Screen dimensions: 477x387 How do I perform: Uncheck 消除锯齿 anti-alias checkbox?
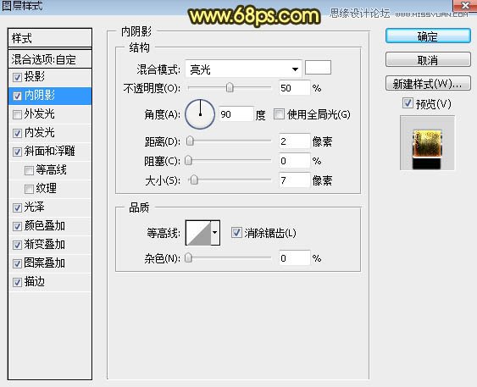pos(236,233)
